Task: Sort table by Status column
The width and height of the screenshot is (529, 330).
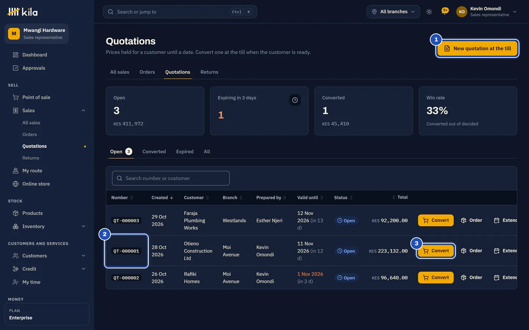Action: point(343,198)
